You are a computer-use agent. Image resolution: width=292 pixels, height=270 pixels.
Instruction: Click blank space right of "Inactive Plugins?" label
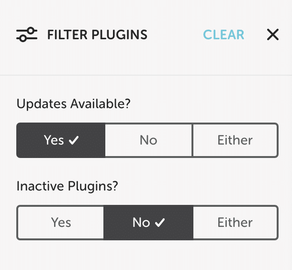coord(201,186)
